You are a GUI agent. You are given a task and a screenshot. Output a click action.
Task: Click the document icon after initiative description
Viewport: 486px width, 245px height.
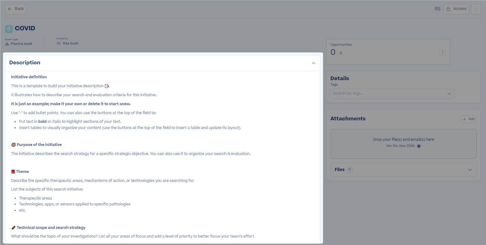(x=107, y=86)
